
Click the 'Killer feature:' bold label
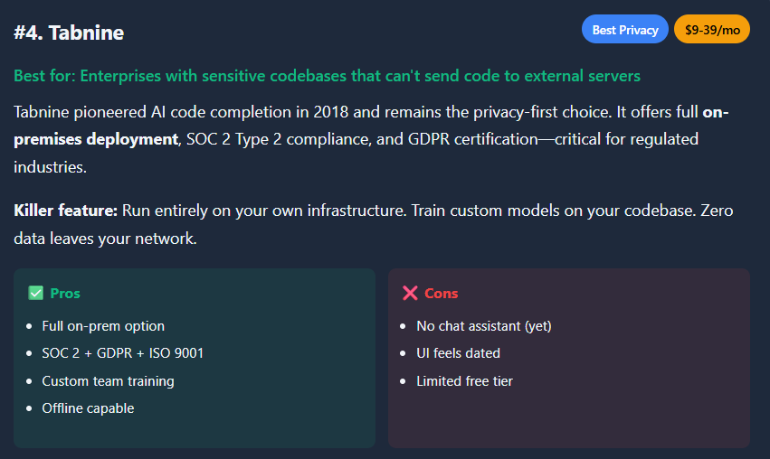coord(66,211)
